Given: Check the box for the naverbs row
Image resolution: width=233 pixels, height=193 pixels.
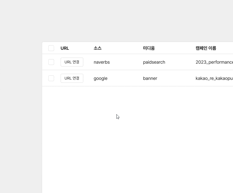Looking at the screenshot, I should coord(51,62).
